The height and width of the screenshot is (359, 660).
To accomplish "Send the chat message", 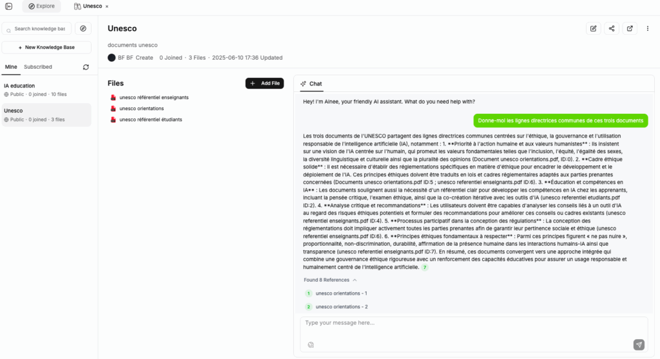I will tap(638, 344).
